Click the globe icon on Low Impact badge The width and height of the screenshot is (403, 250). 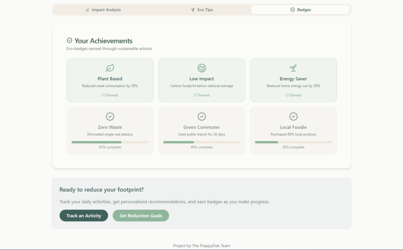click(202, 68)
